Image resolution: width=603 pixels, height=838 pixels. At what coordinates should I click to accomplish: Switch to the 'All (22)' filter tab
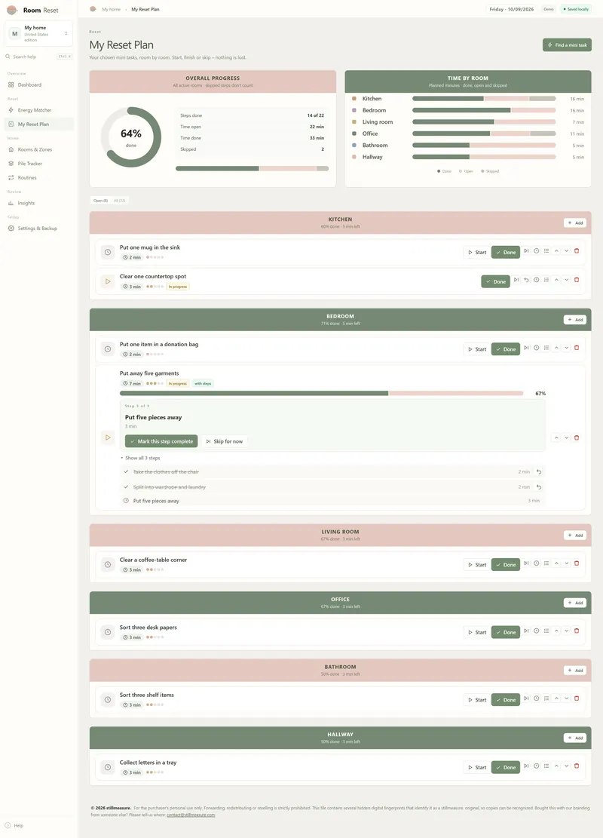(x=120, y=201)
